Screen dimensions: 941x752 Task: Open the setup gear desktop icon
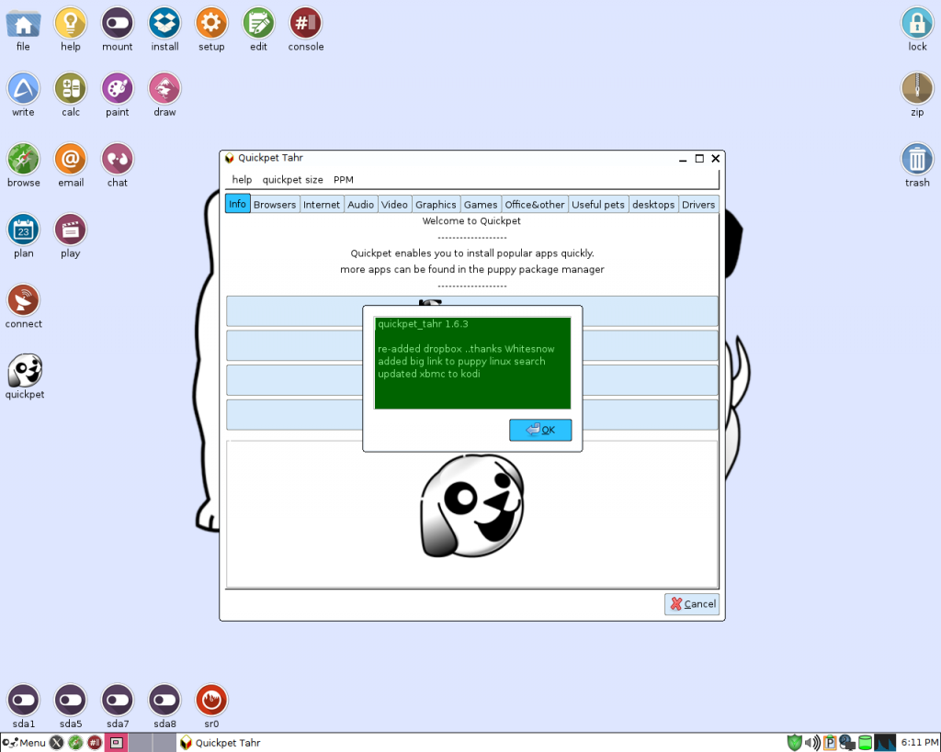point(212,23)
